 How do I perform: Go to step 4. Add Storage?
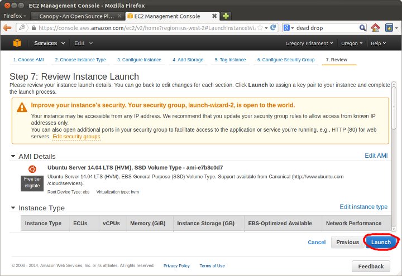click(188, 60)
